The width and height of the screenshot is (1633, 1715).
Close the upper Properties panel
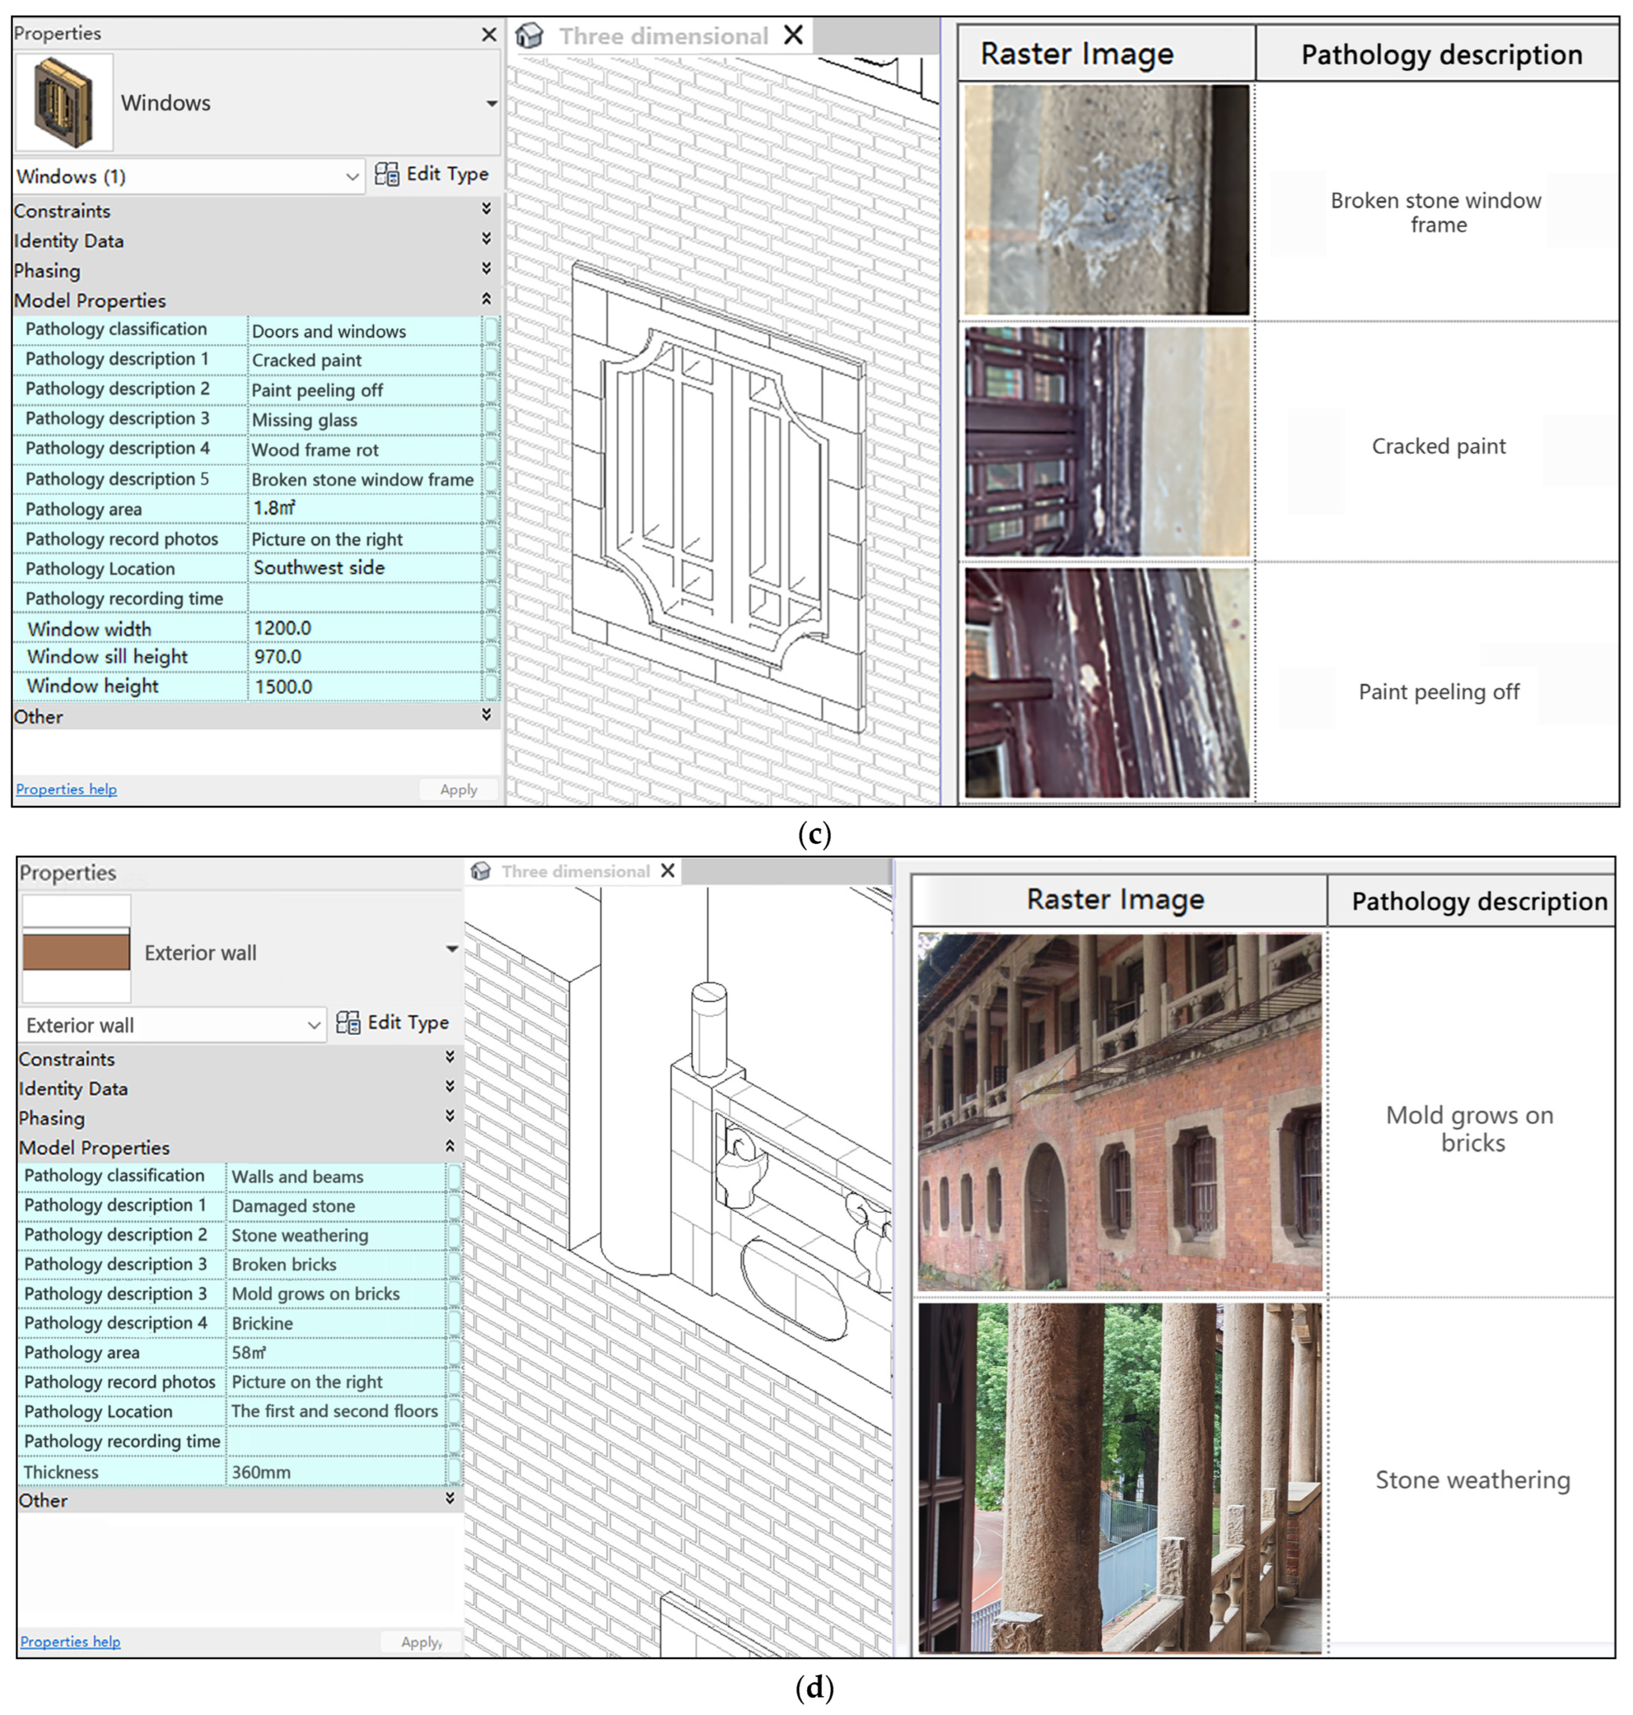tap(489, 34)
